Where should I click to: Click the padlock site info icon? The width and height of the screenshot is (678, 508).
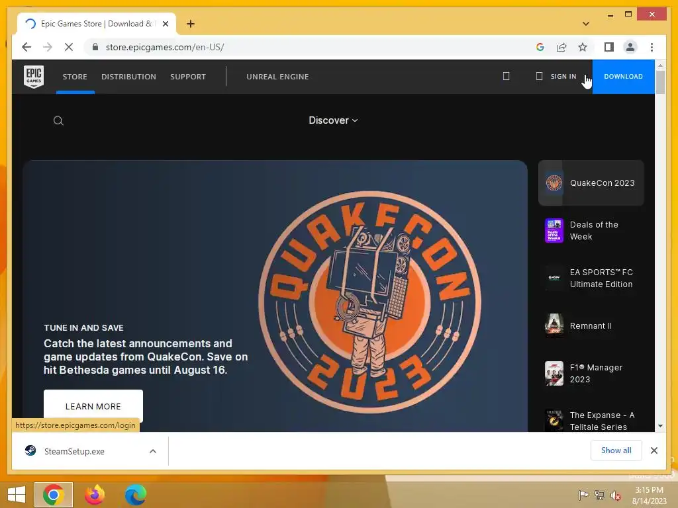[x=95, y=47]
